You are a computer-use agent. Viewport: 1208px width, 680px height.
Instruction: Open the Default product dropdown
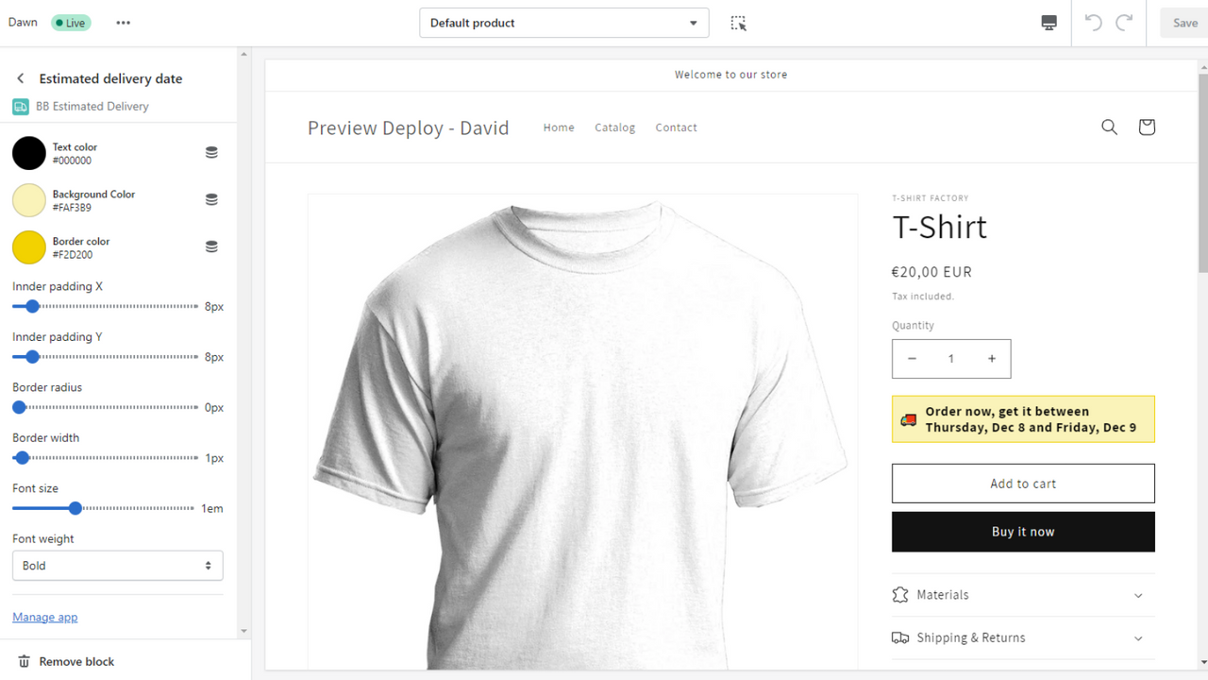pyautogui.click(x=563, y=23)
